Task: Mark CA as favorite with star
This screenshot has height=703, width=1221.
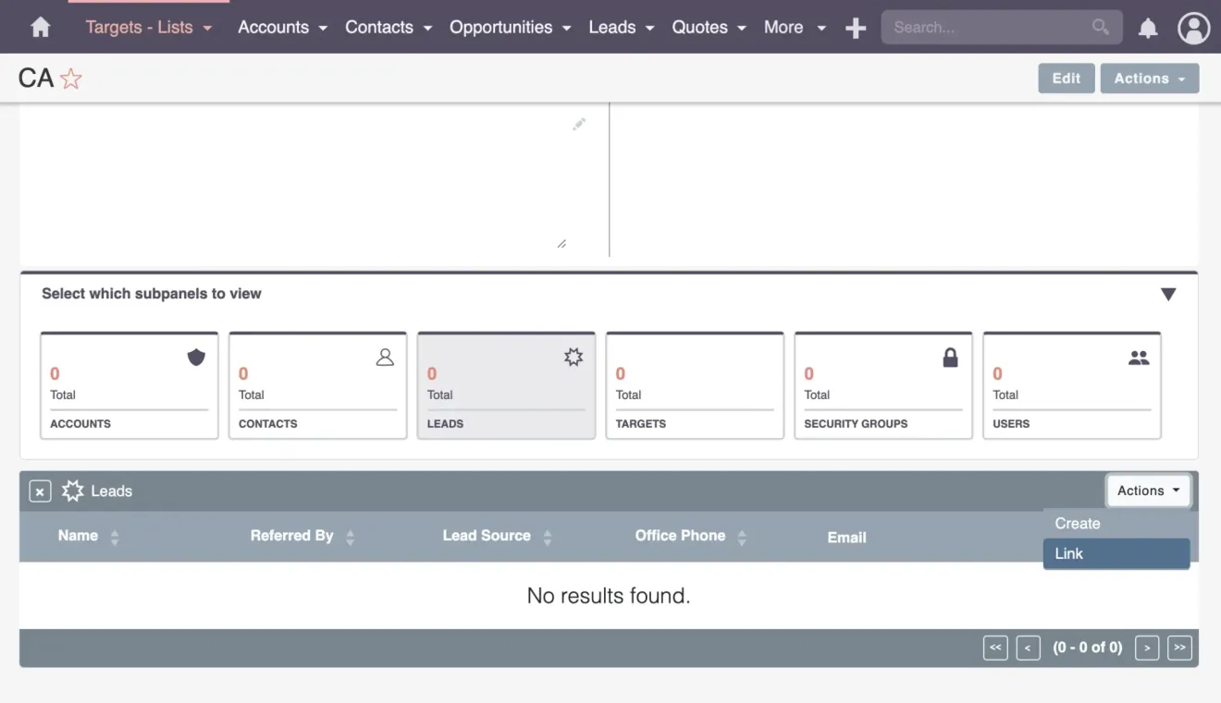Action: tap(71, 79)
